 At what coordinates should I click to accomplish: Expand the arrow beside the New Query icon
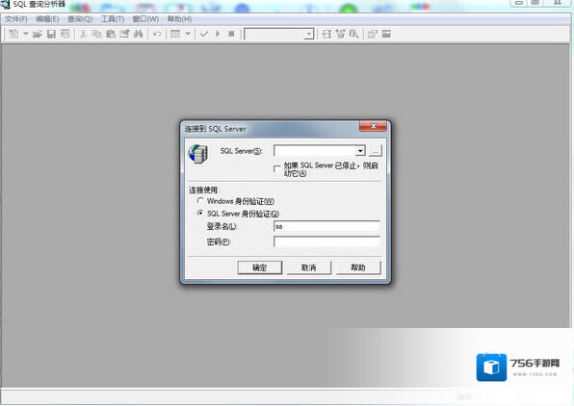click(x=26, y=34)
